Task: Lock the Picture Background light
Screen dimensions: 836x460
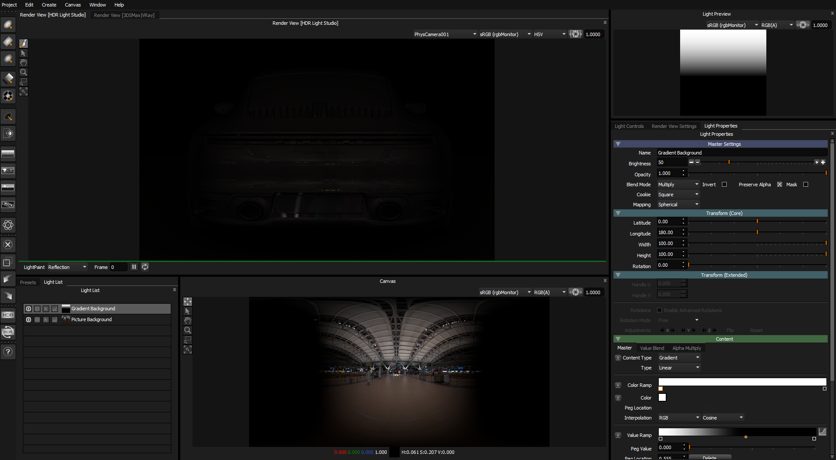Action: [x=54, y=319]
